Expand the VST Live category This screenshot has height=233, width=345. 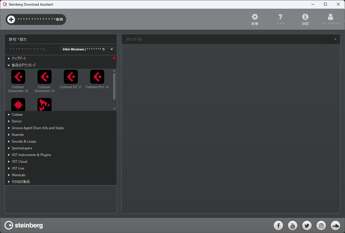61,168
